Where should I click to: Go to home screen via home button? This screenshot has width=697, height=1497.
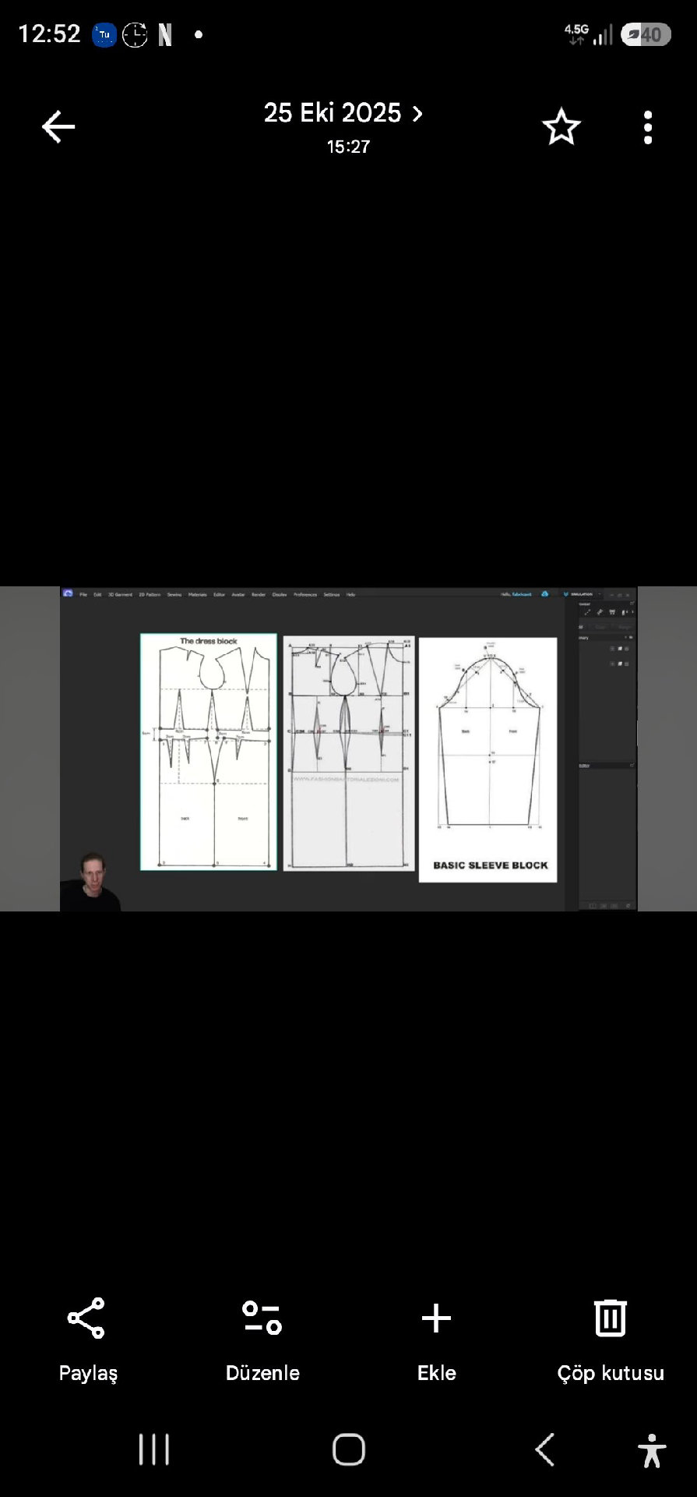click(x=348, y=1450)
